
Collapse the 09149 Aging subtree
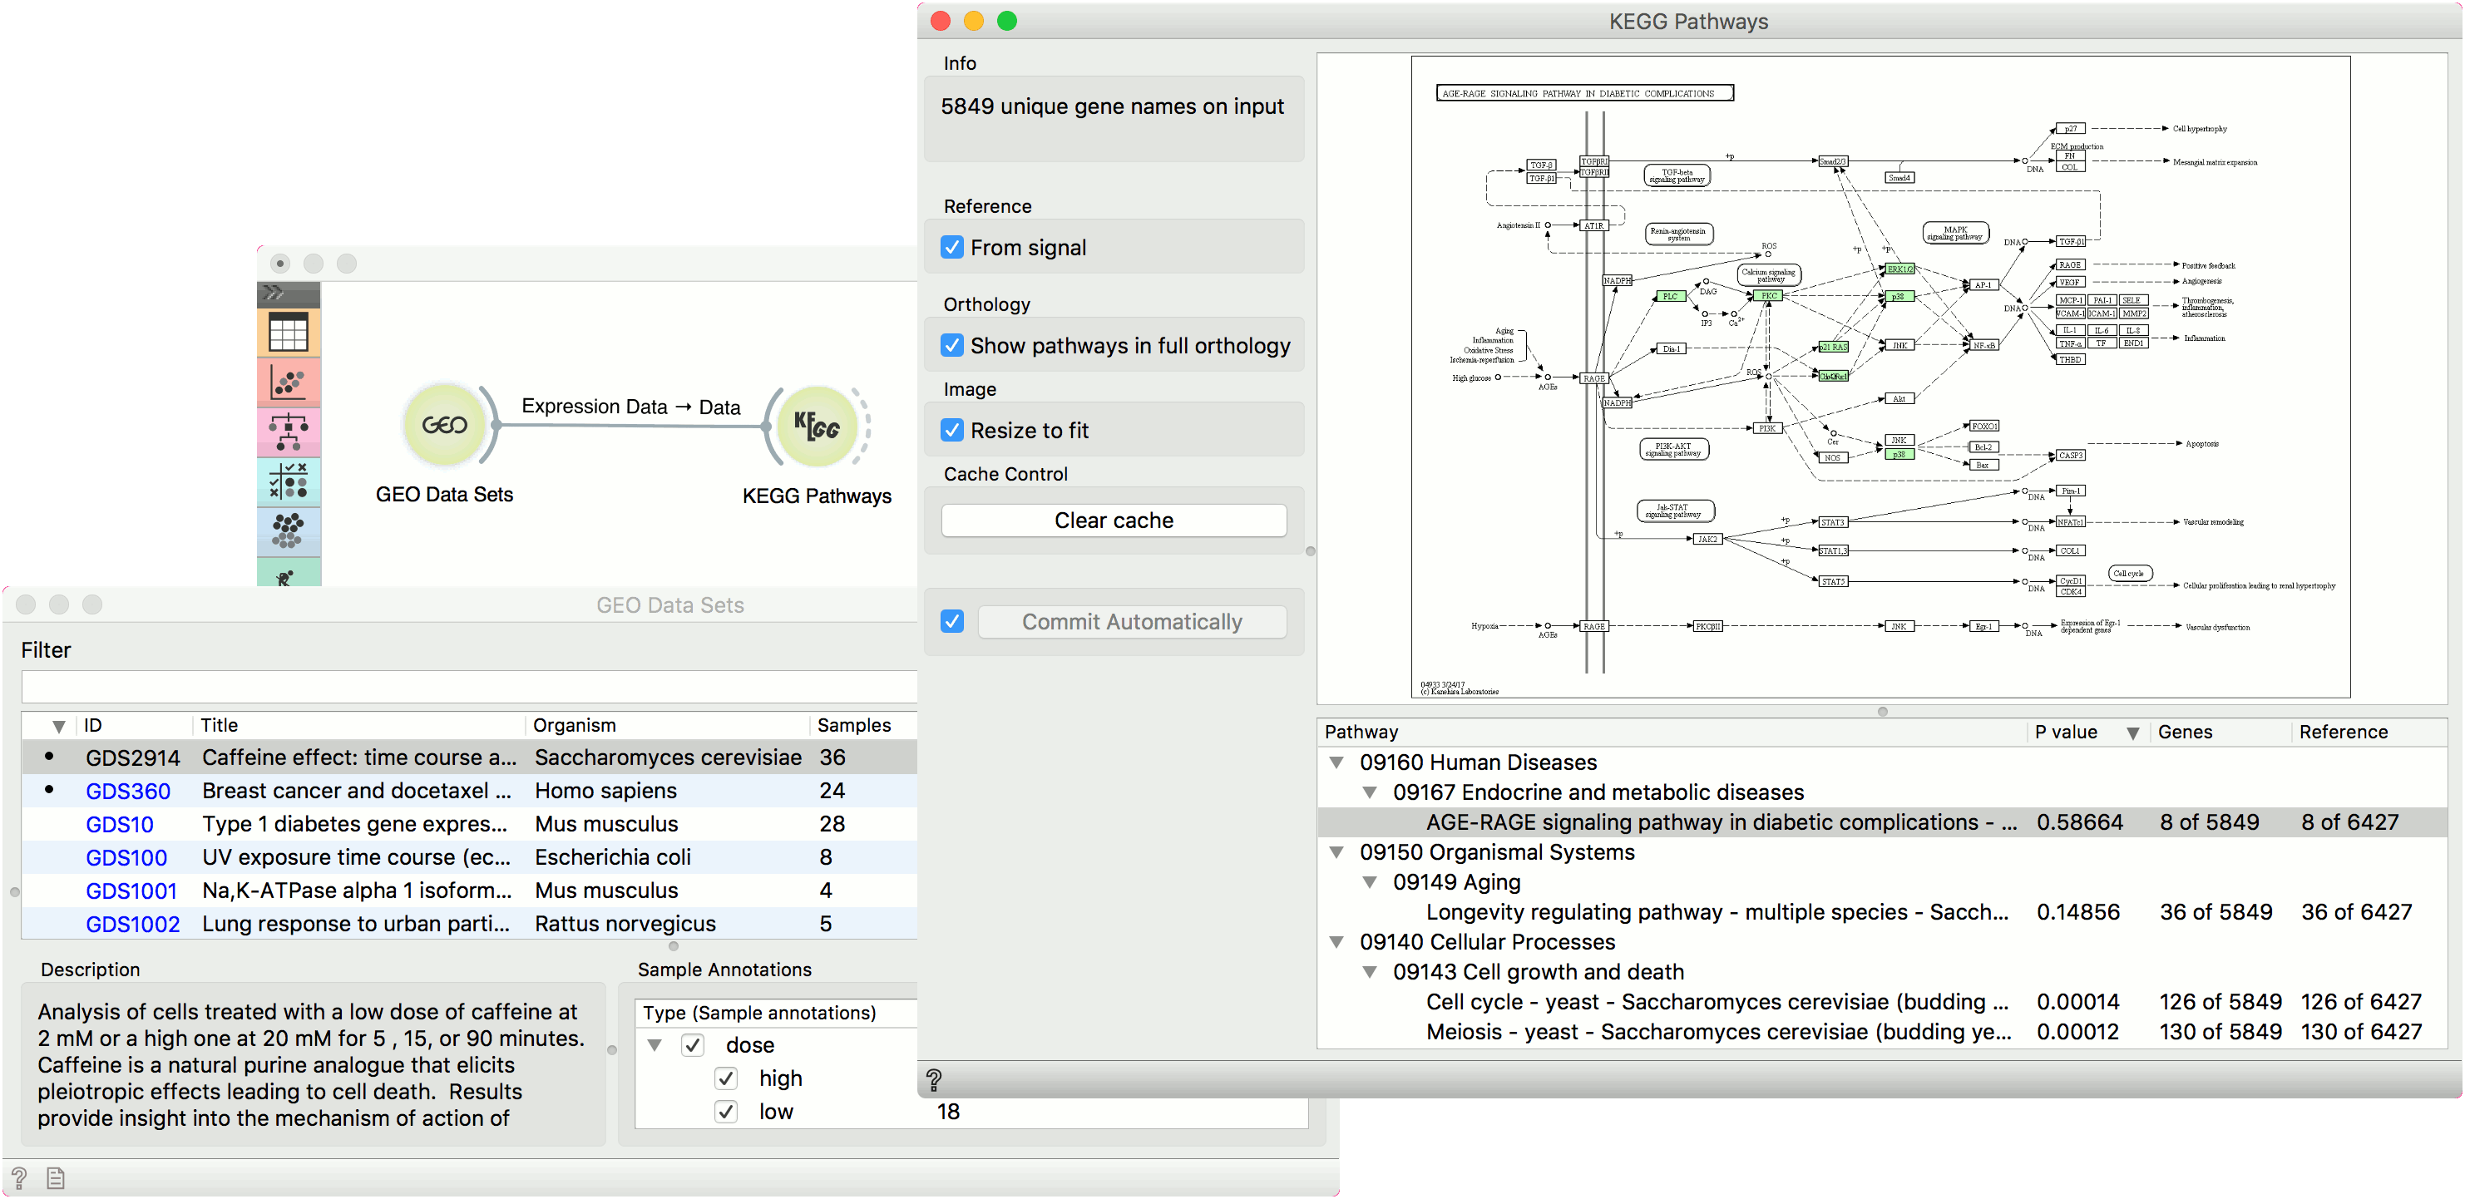point(1371,882)
